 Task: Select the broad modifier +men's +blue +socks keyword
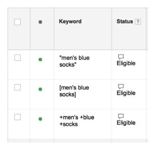[77, 121]
